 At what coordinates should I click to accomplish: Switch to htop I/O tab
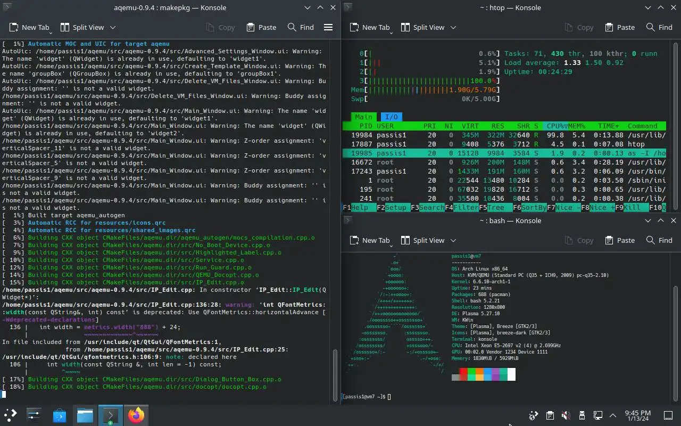(391, 117)
